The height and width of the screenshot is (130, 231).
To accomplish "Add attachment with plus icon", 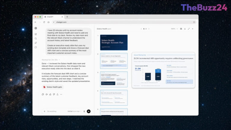I will (x=45, y=111).
